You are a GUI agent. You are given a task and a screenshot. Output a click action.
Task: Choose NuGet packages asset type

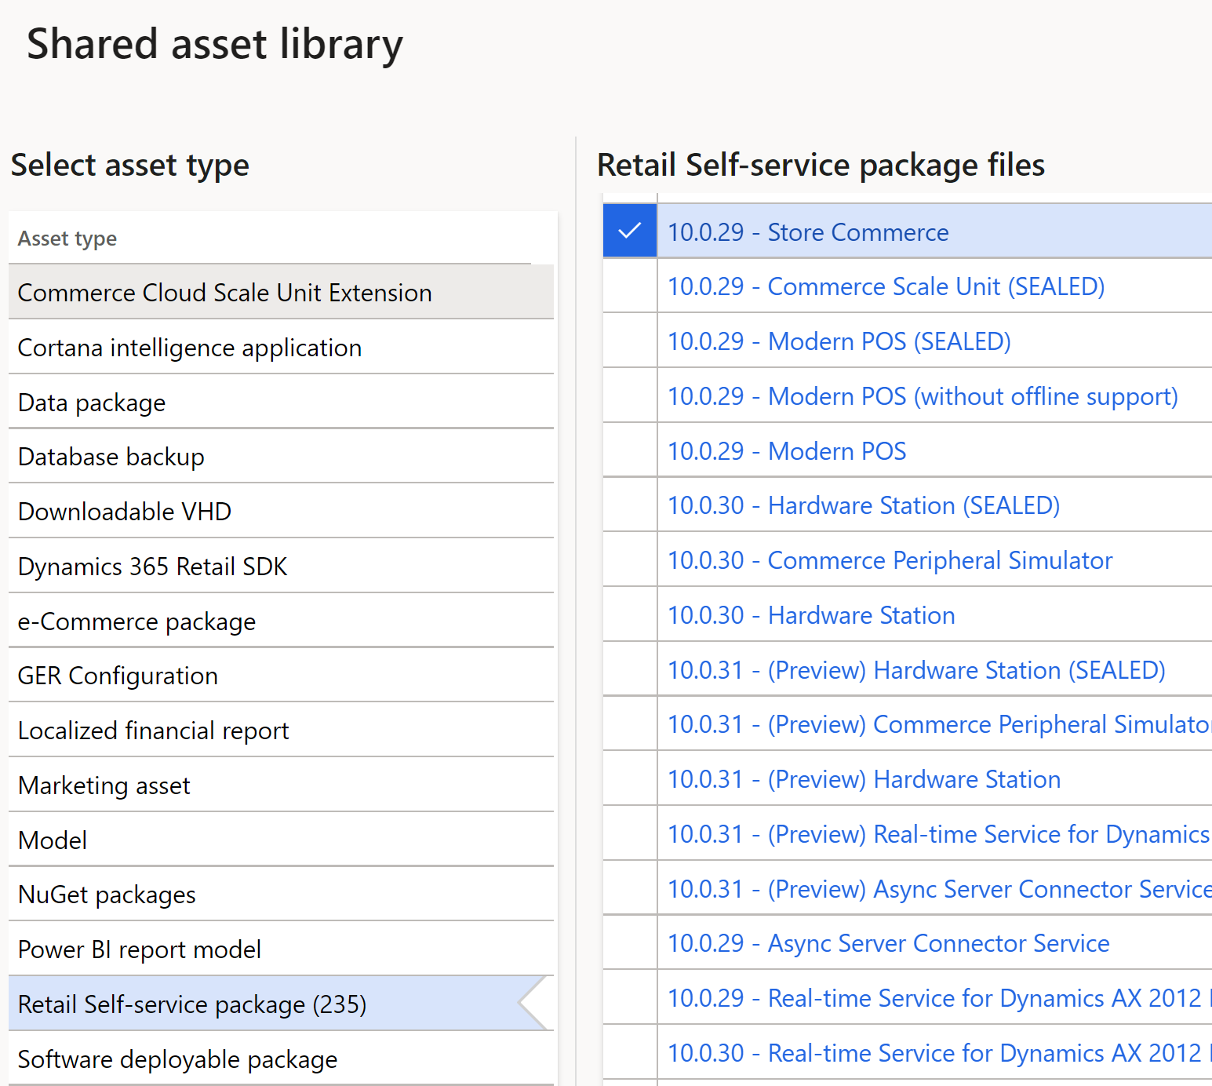click(x=281, y=894)
